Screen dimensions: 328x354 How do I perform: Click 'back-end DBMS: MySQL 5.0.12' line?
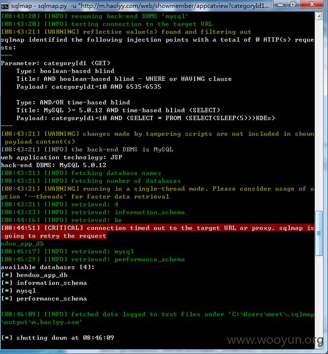click(x=53, y=165)
